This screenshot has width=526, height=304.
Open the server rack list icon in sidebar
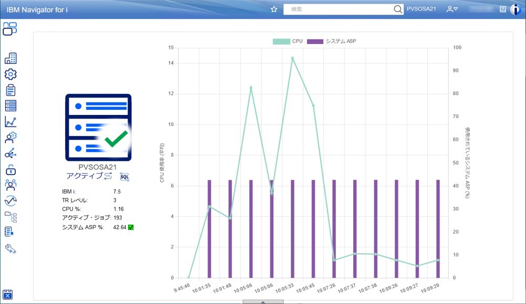coord(10,106)
